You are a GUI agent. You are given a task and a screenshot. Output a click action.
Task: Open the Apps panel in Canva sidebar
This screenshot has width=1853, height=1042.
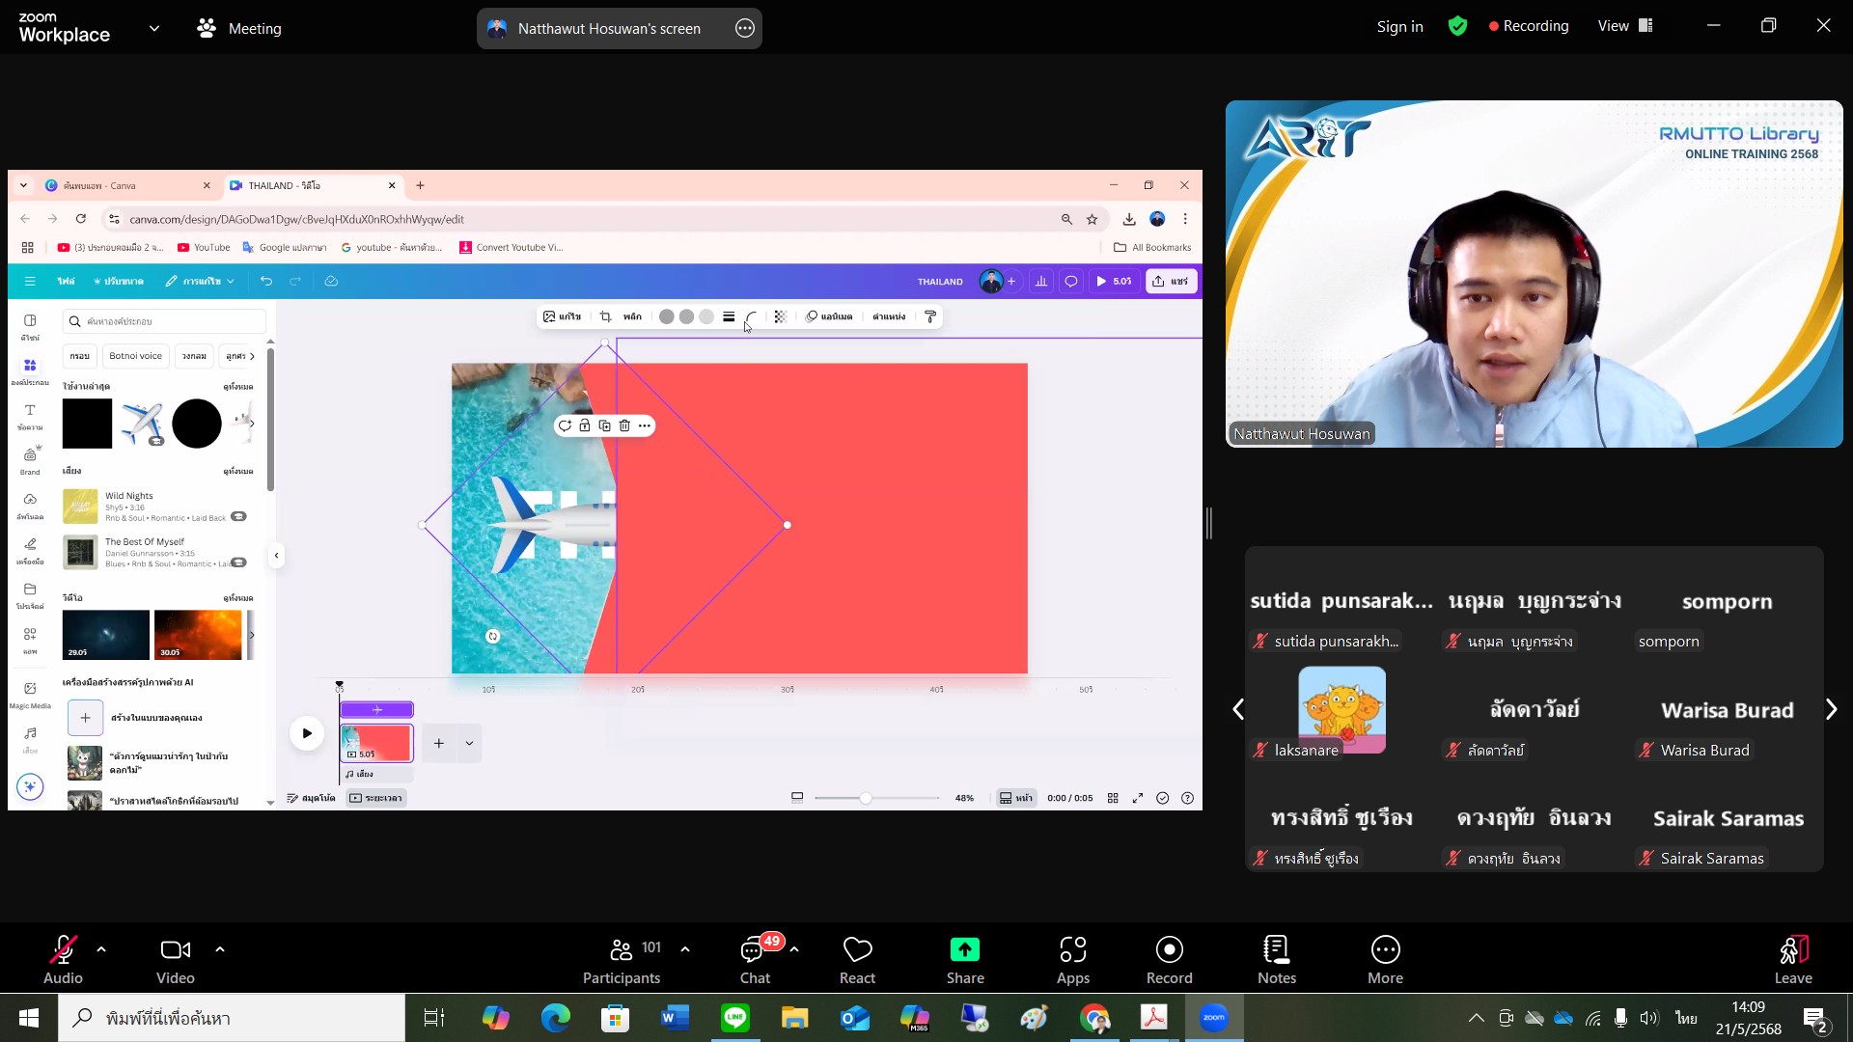coord(30,640)
